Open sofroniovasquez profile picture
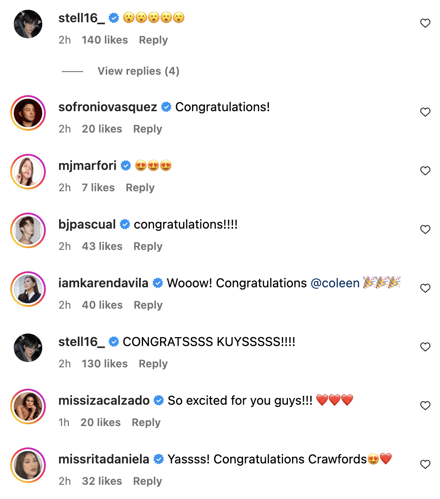The image size is (440, 499). (x=28, y=113)
